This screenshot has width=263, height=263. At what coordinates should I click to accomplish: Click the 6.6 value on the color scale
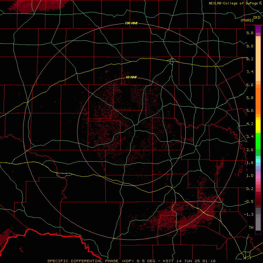coord(250,85)
